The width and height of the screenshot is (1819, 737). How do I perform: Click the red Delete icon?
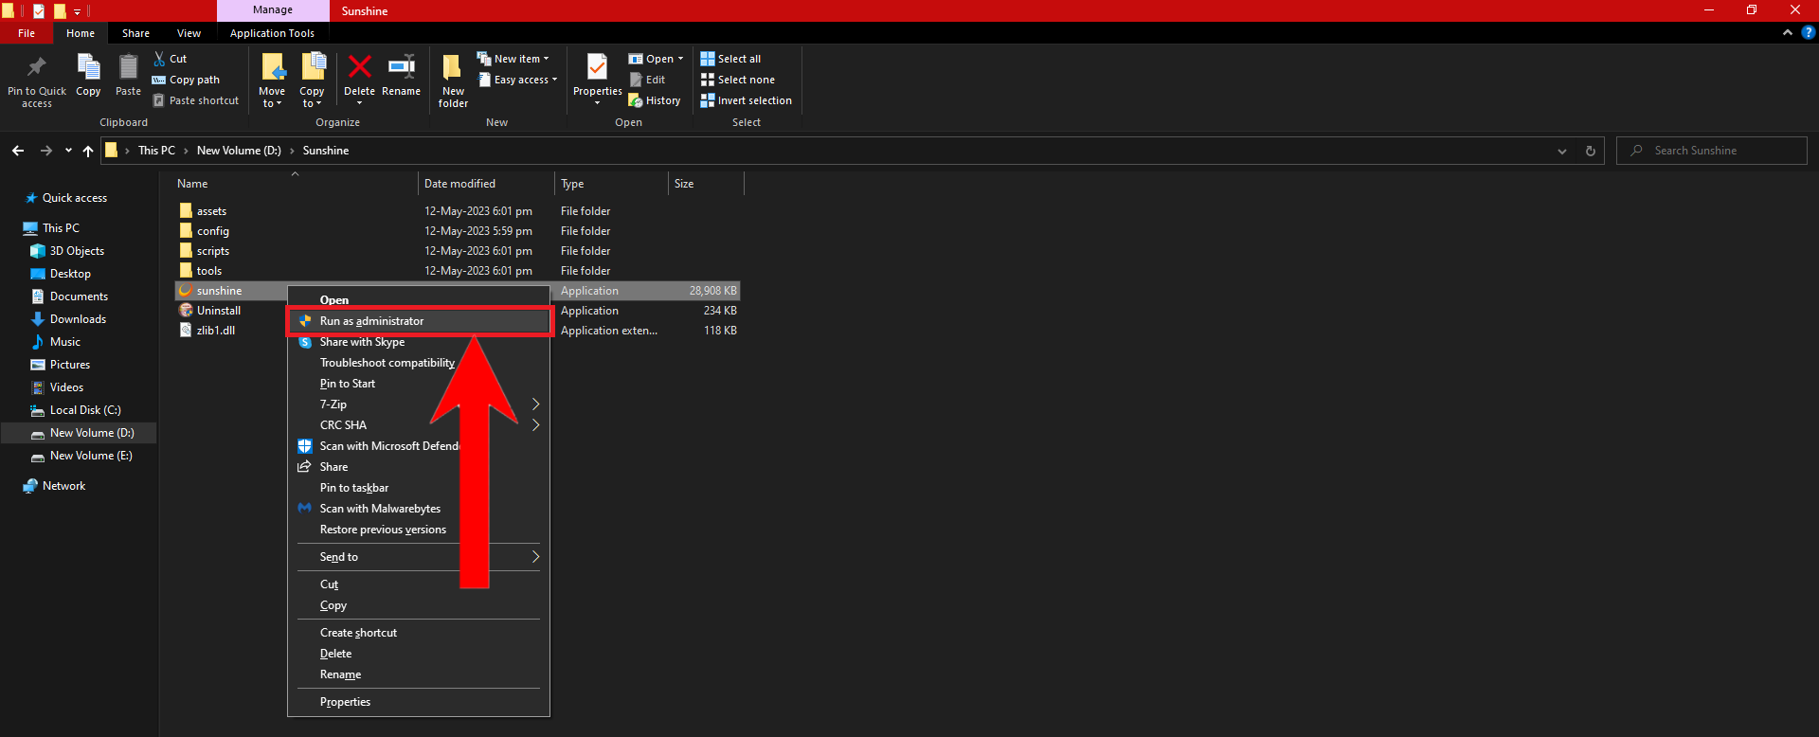pyautogui.click(x=359, y=66)
